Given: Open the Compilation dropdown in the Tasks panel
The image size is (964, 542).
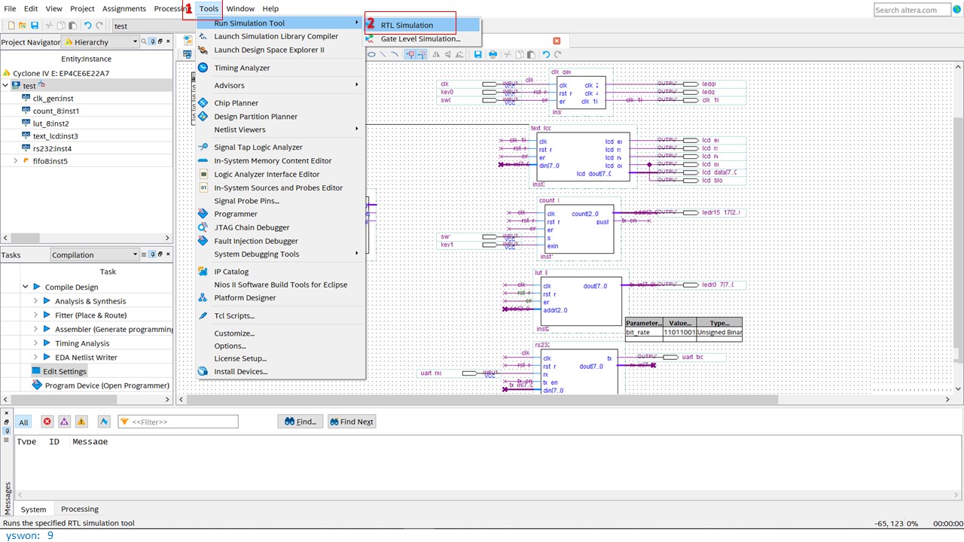Looking at the screenshot, I should click(95, 254).
